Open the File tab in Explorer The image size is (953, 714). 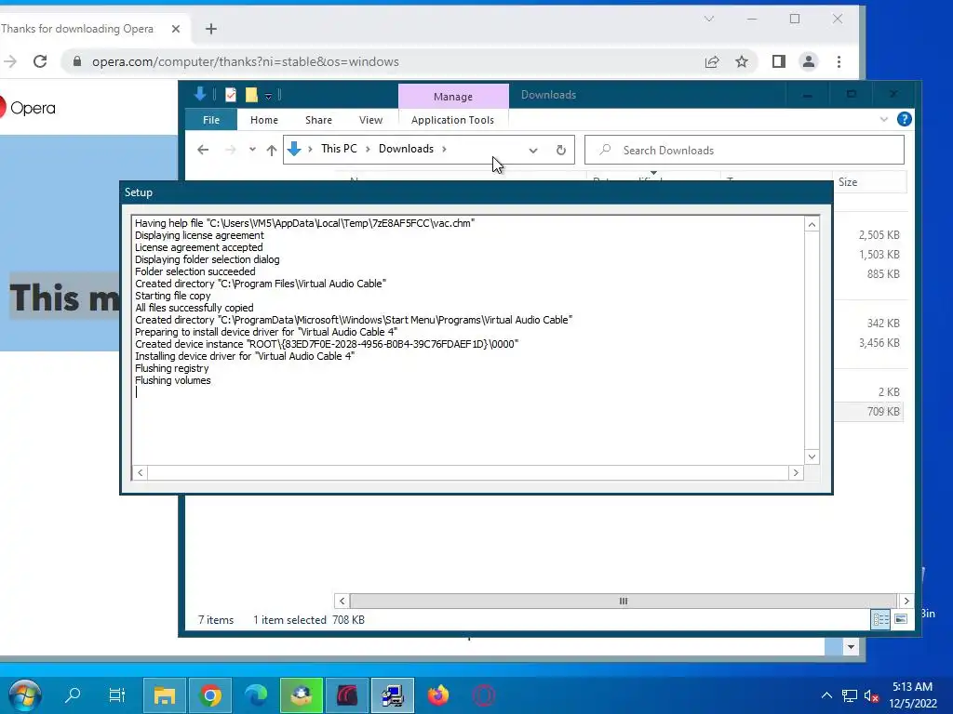(x=211, y=120)
